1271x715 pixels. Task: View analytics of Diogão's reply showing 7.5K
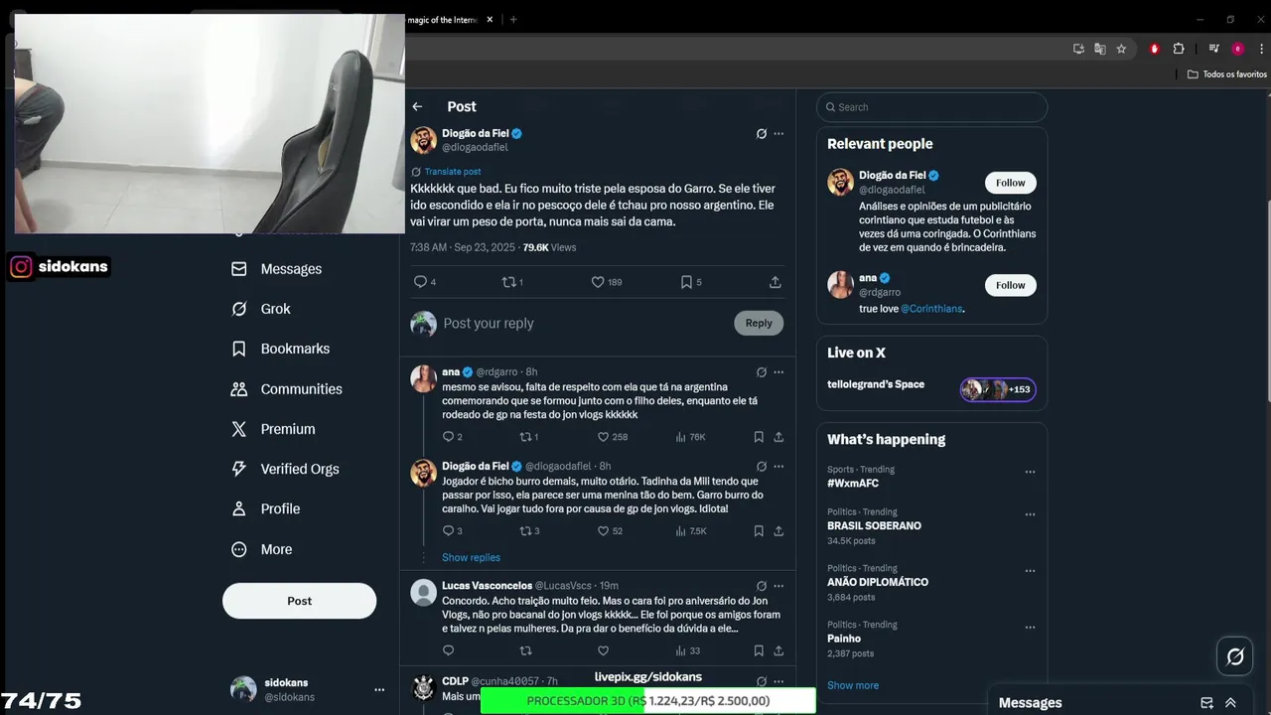[690, 531]
